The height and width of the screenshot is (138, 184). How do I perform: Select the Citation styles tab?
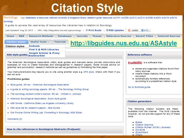pos(16,42)
